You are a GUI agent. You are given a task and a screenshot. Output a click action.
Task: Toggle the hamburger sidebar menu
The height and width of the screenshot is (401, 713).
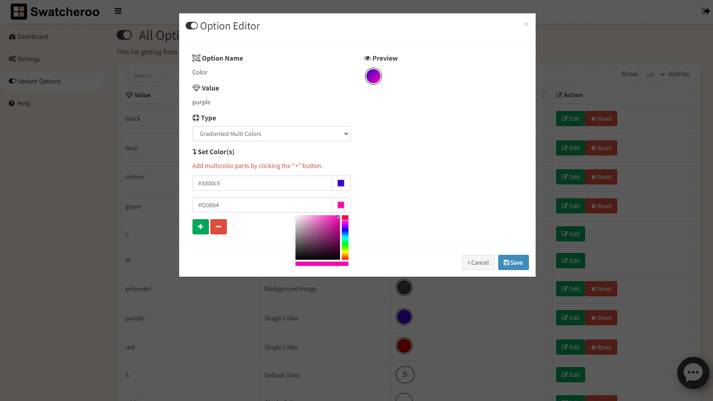118,11
